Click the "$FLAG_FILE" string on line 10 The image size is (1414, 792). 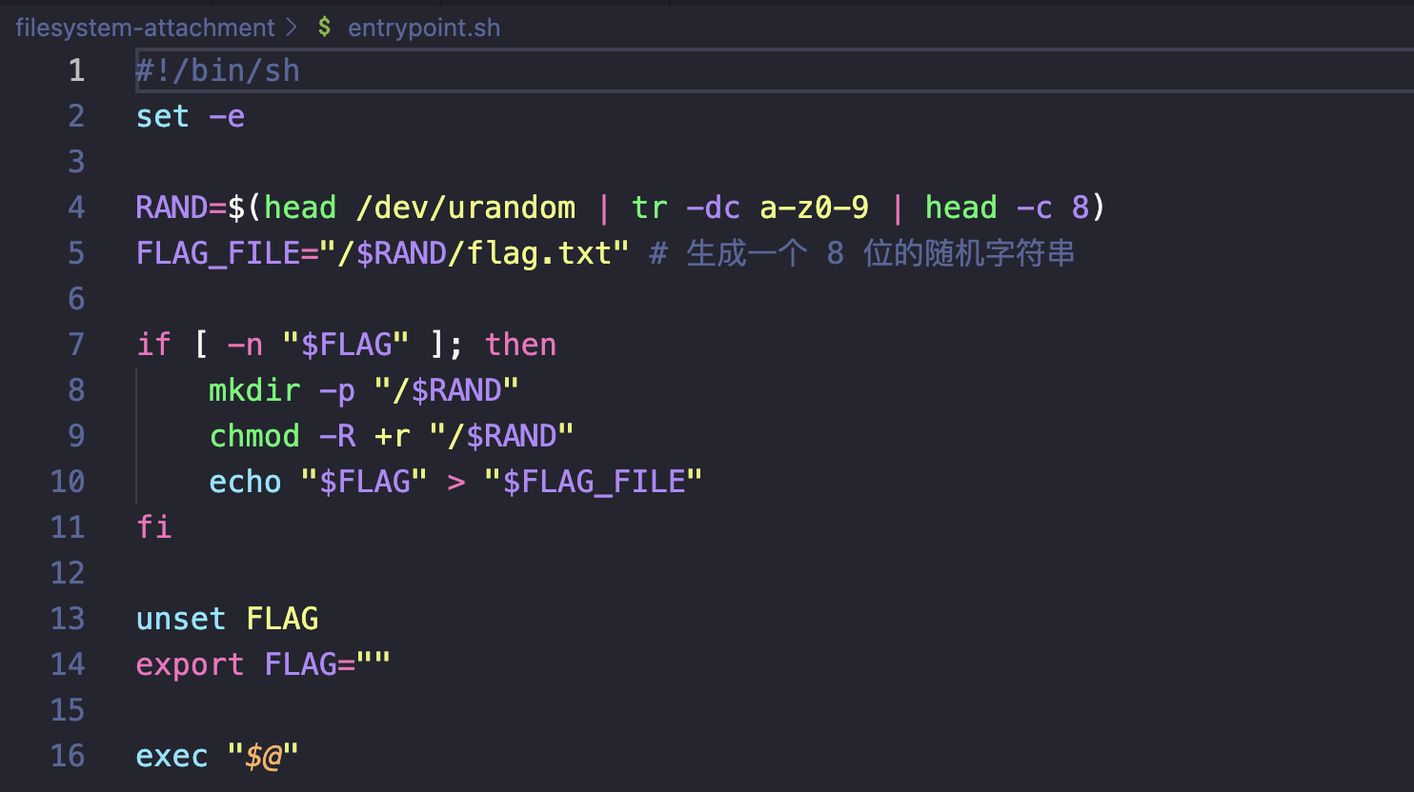coord(593,482)
